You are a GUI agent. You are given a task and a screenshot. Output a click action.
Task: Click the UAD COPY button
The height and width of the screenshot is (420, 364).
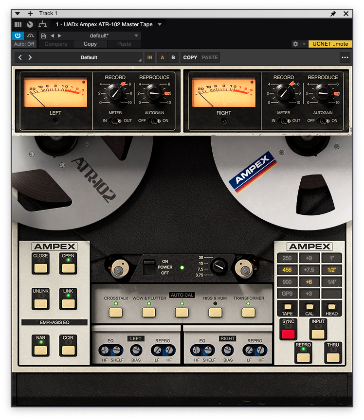pos(190,57)
